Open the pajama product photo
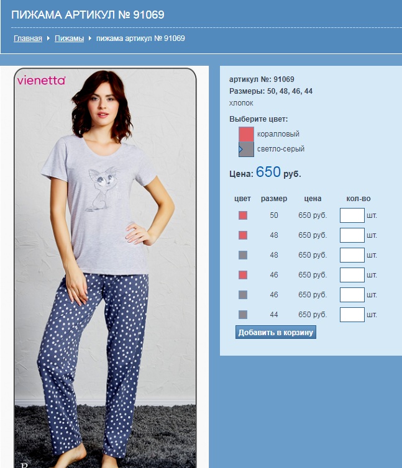This screenshot has width=402, height=468. (x=105, y=268)
